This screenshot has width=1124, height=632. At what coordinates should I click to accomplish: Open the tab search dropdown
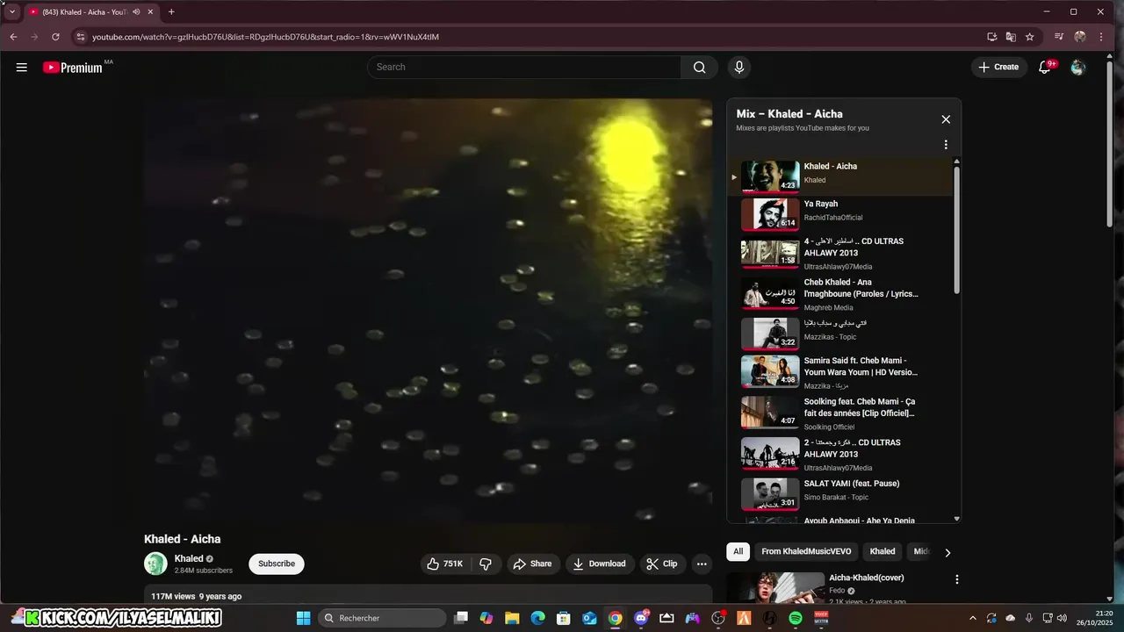click(x=12, y=12)
